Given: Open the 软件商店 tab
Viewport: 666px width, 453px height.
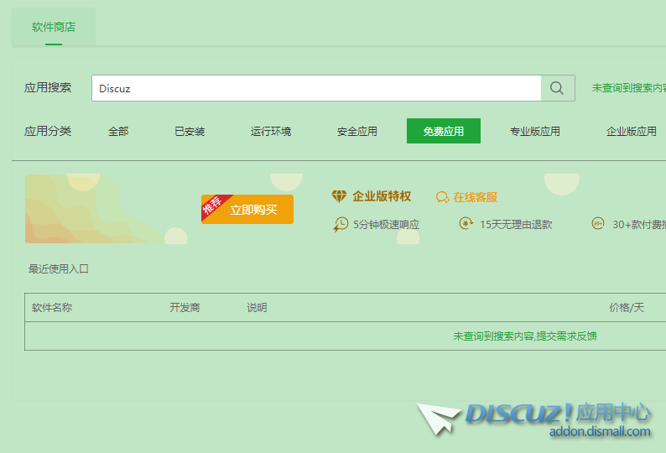Looking at the screenshot, I should click(x=54, y=27).
